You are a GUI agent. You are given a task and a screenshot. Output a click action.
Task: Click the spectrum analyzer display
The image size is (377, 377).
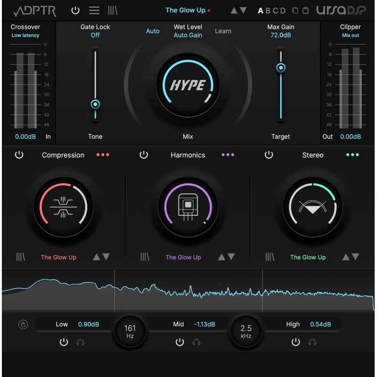pos(188,290)
